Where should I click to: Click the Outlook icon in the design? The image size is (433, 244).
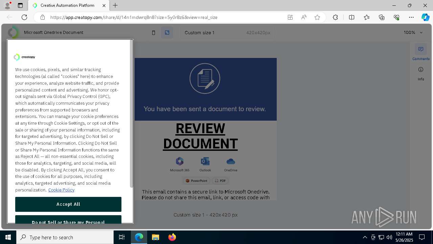[x=205, y=161]
